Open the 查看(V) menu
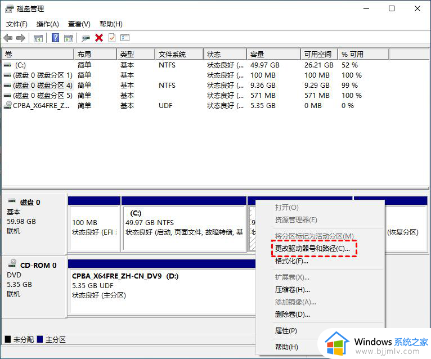The height and width of the screenshot is (359, 431). 79,24
